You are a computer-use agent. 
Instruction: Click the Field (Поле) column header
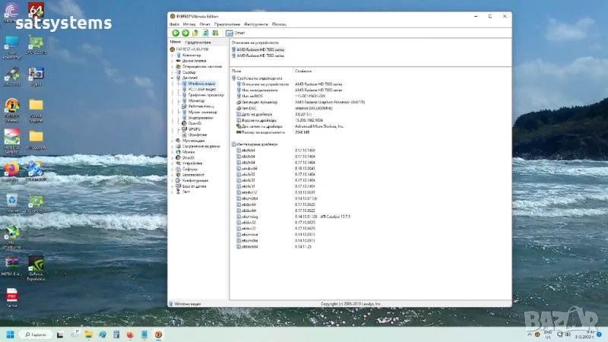(236, 70)
